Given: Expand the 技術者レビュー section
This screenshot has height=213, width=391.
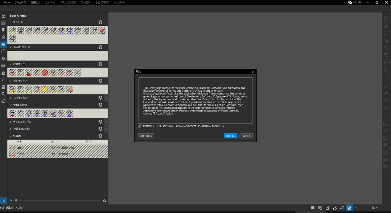Looking at the screenshot, I should (x=11, y=98).
